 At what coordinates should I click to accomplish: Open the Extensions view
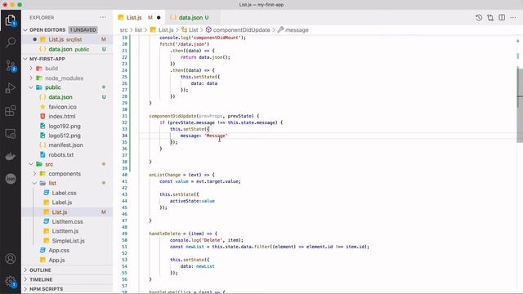(x=11, y=111)
